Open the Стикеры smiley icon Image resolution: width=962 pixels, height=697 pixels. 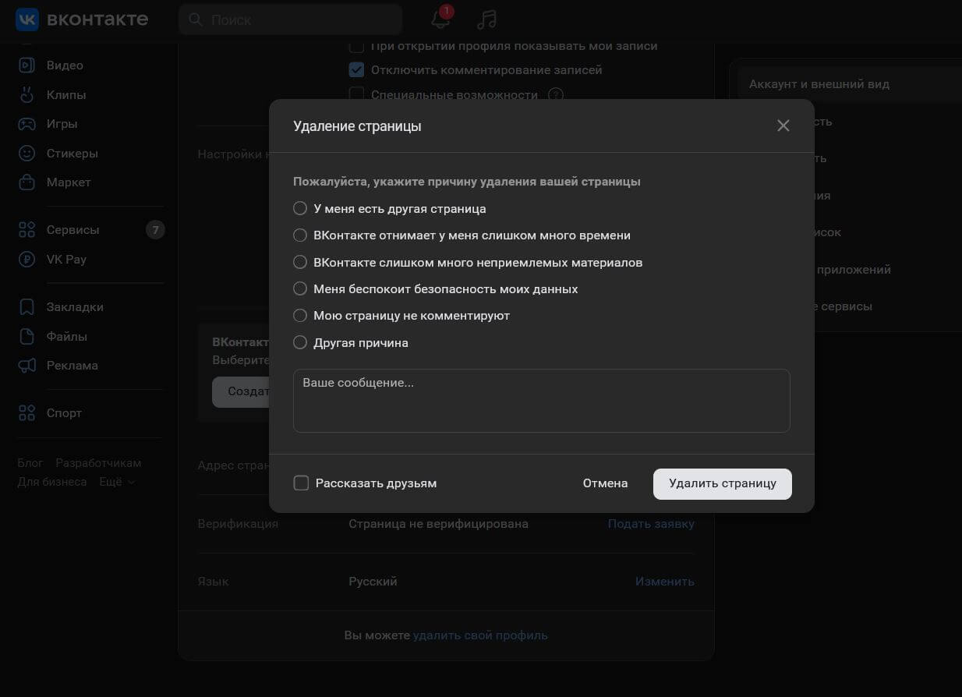point(27,154)
